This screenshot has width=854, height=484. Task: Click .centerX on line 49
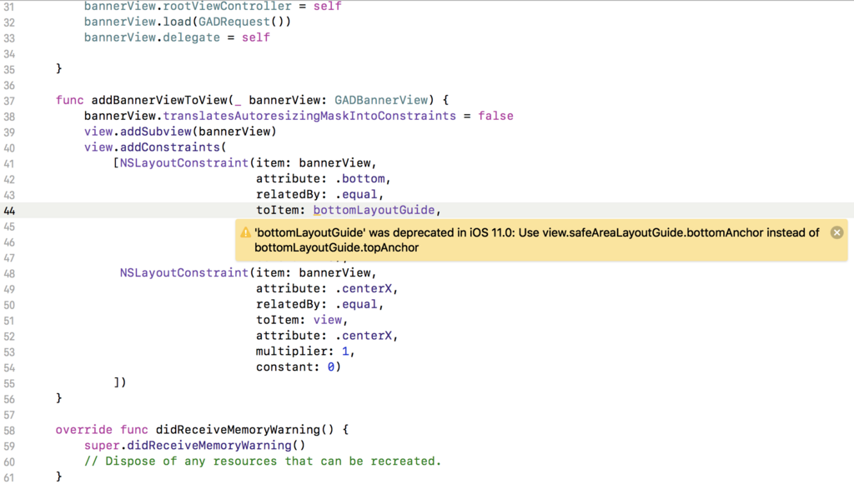pyautogui.click(x=364, y=289)
